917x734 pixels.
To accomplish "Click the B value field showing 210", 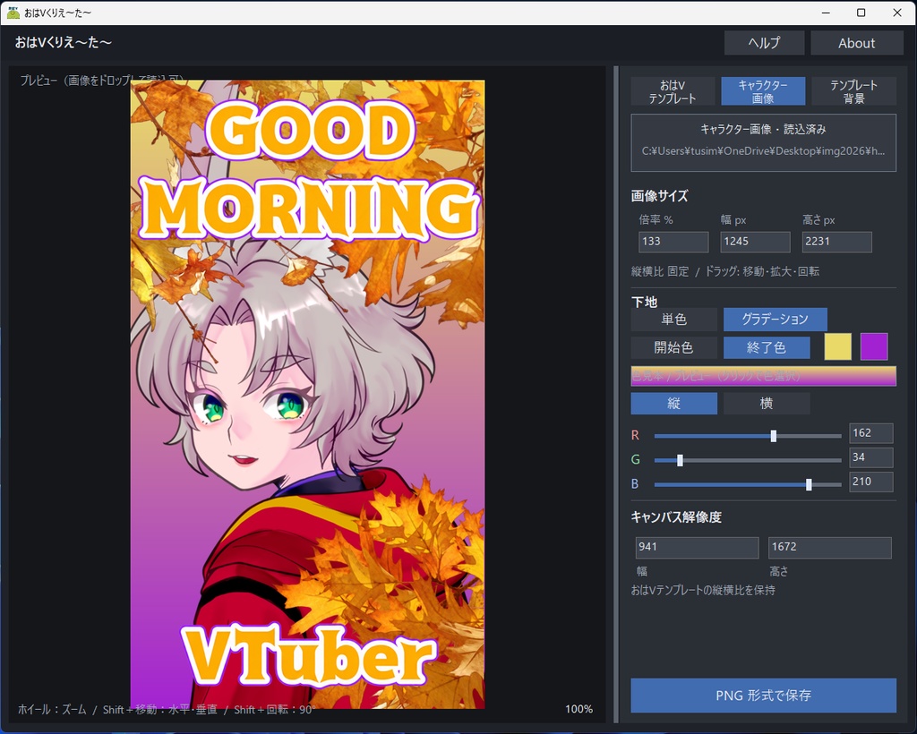I will pos(870,482).
